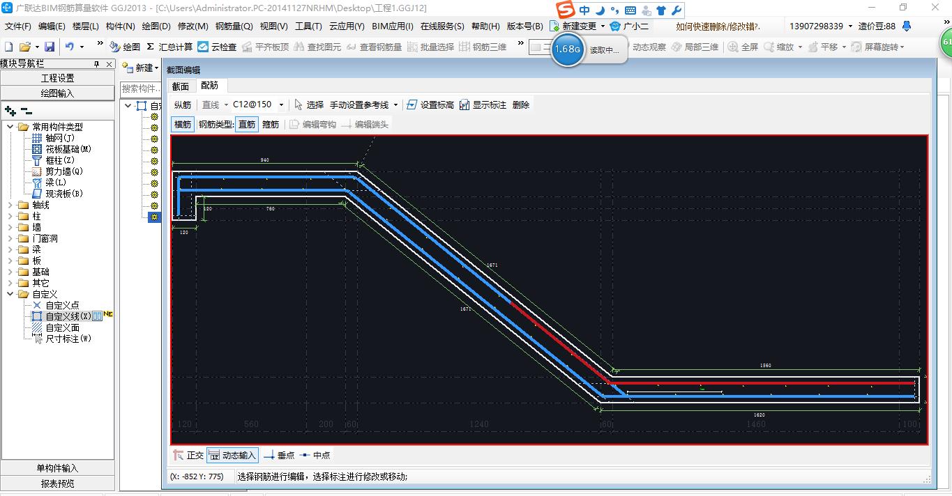Toggle 中点 midpoint snap
This screenshot has height=496, width=952.
point(315,455)
